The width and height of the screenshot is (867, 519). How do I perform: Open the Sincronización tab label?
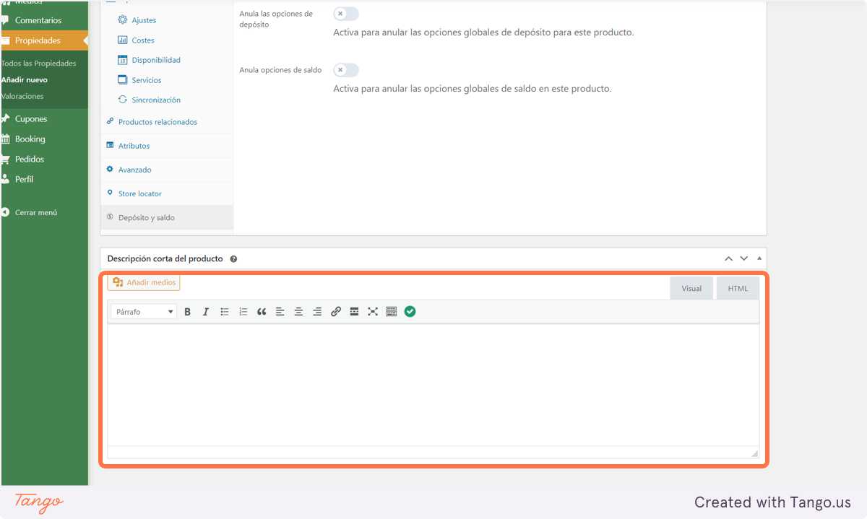point(156,100)
